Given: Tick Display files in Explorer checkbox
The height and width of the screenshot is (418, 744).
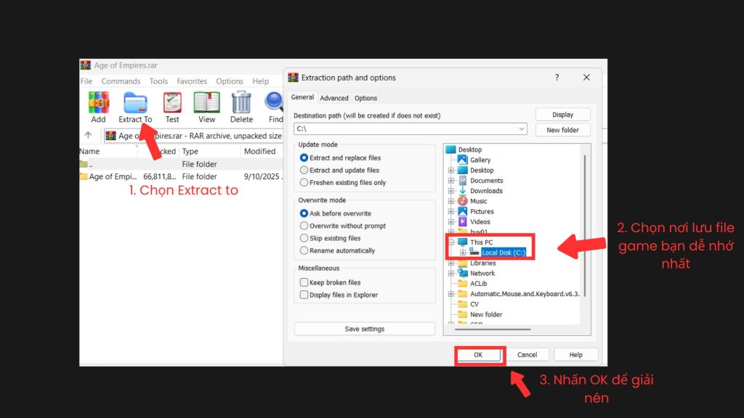Looking at the screenshot, I should pos(304,295).
